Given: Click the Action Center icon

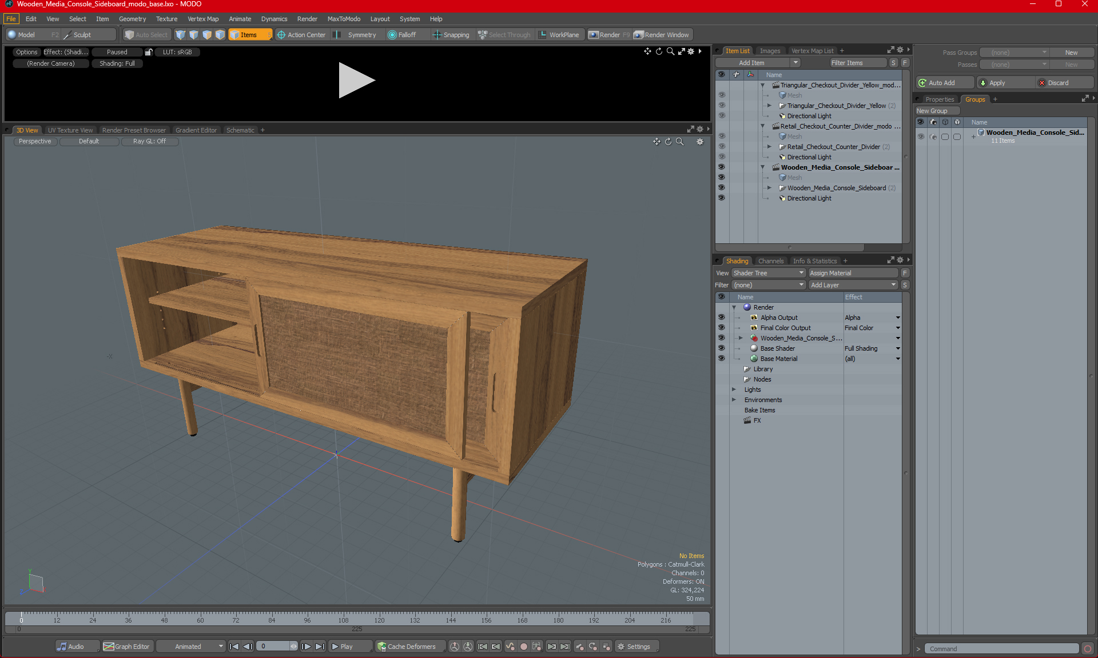Looking at the screenshot, I should click(x=281, y=35).
